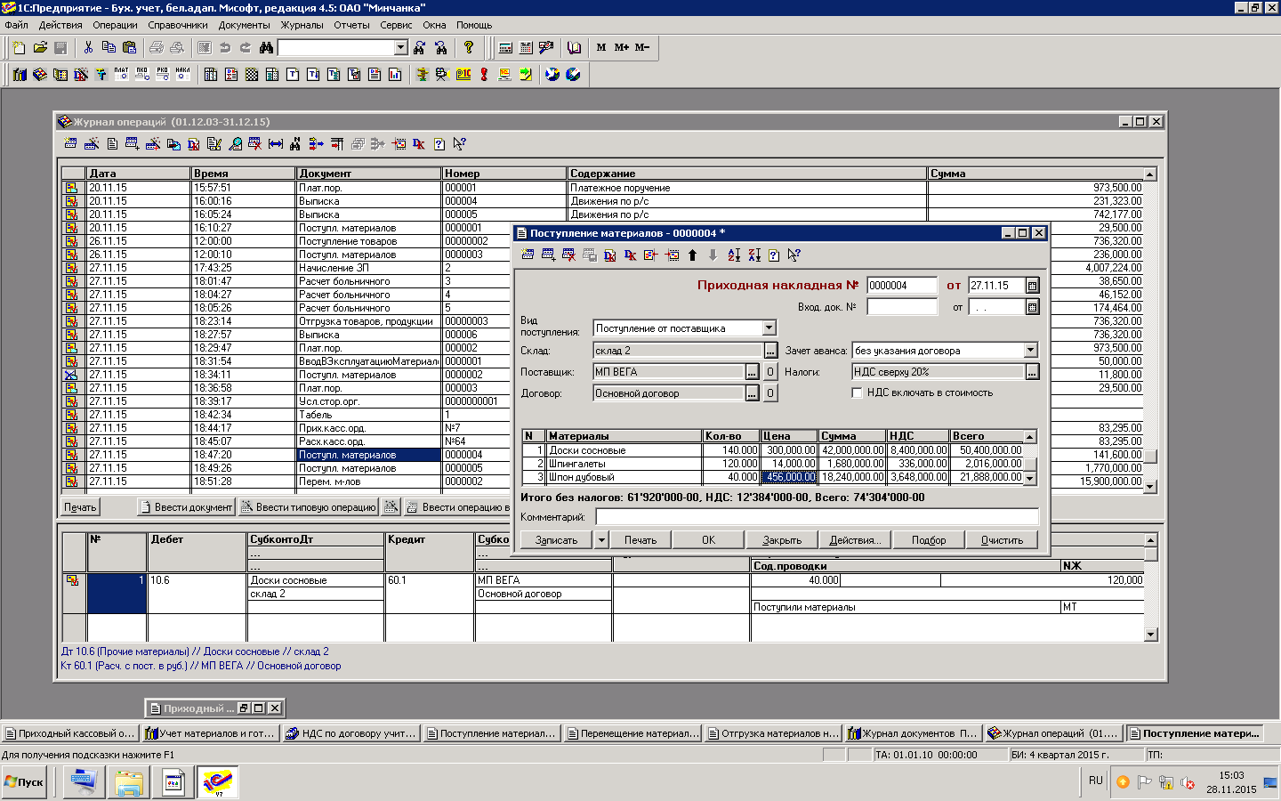Open the dropdown arrow next to Записать

(601, 540)
